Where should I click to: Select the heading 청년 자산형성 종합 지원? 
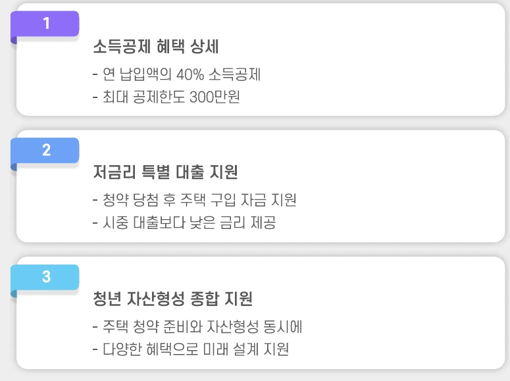[172, 299]
